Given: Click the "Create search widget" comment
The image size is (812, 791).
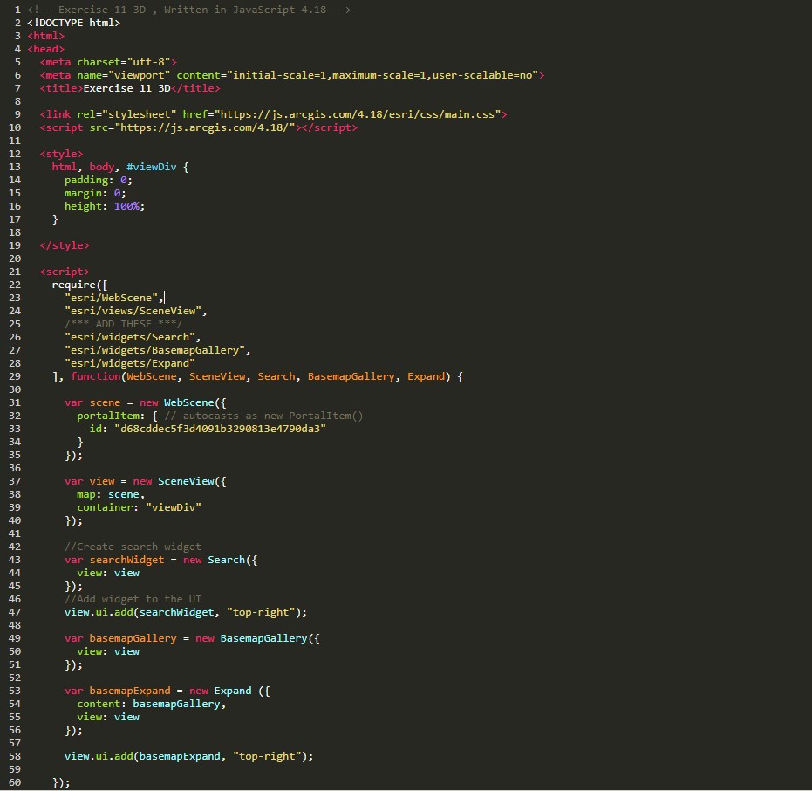Looking at the screenshot, I should 133,547.
